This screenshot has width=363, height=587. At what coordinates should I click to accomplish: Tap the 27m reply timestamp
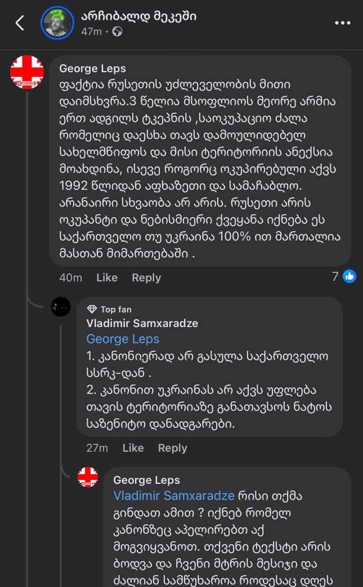tap(97, 448)
